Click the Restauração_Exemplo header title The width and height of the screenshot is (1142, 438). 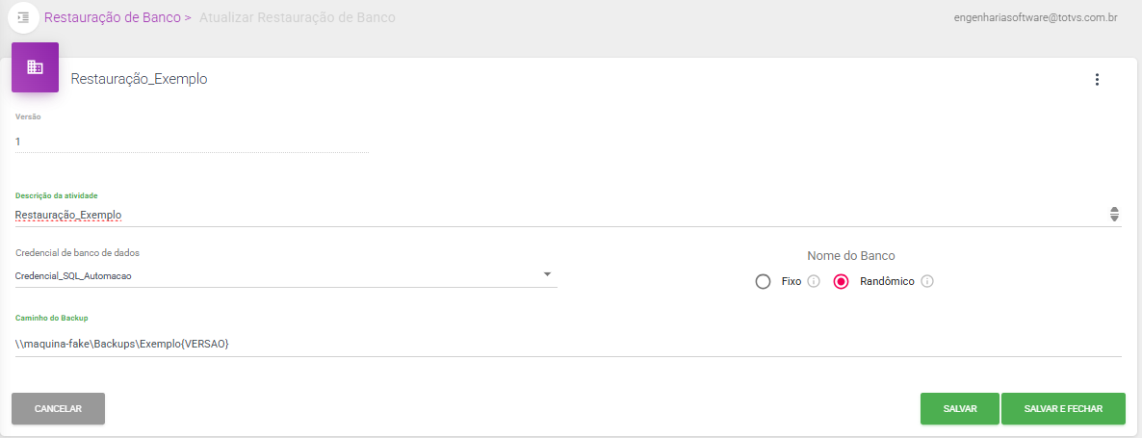[x=140, y=79]
